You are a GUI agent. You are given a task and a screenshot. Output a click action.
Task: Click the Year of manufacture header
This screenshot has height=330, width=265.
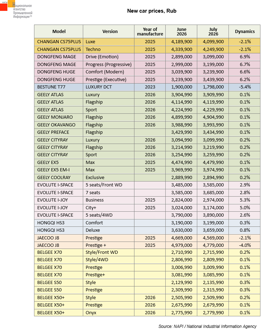pos(150,31)
